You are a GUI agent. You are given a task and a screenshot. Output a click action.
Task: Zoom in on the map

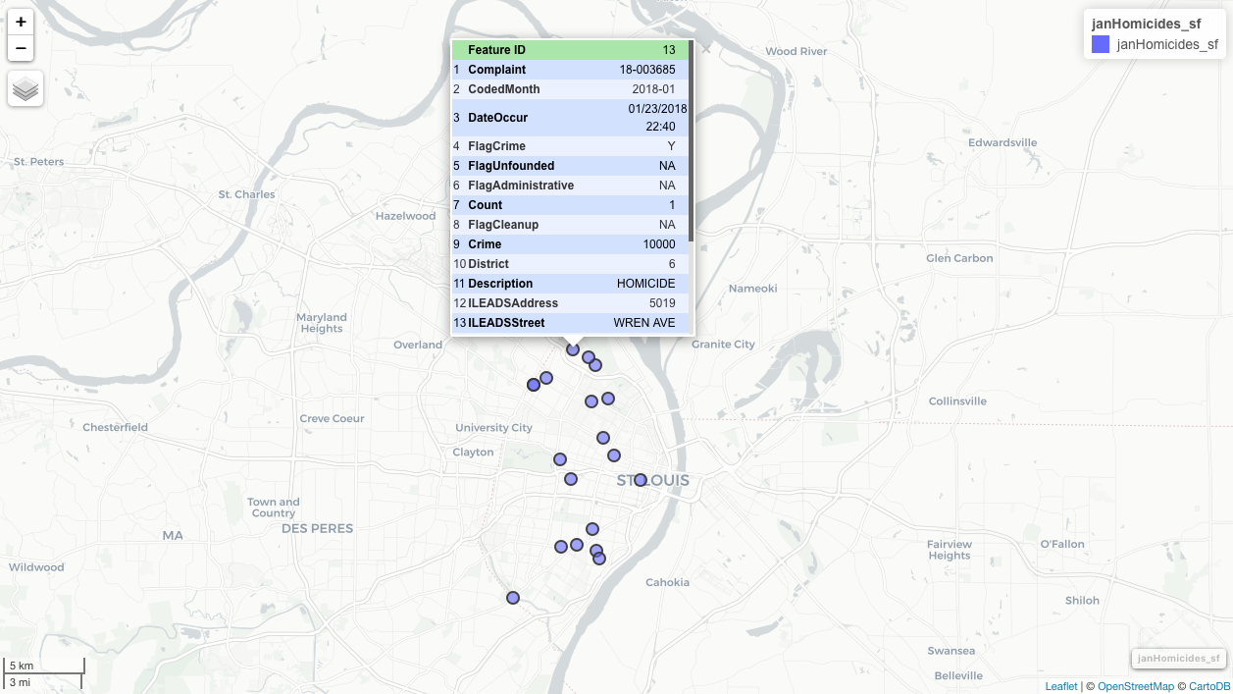tap(21, 22)
